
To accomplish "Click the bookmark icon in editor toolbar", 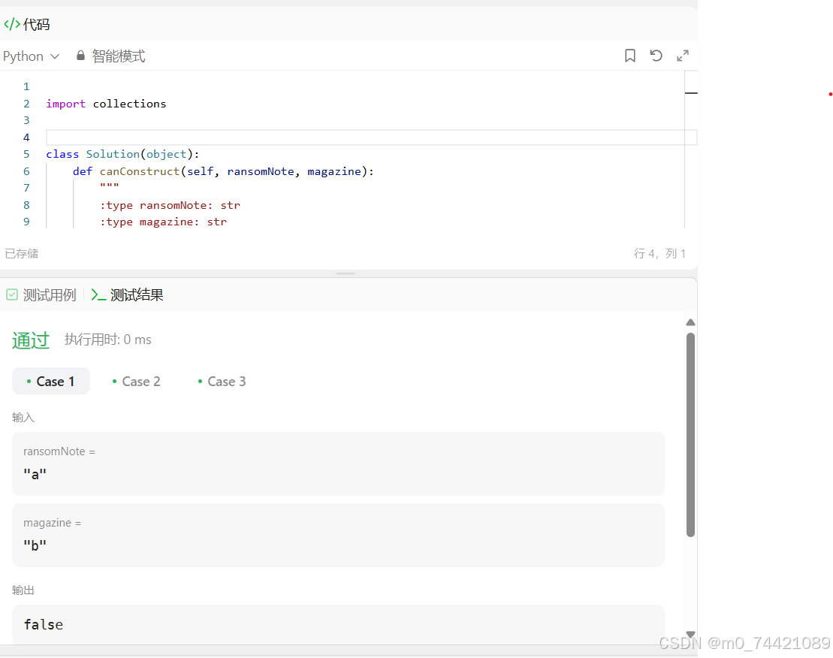I will pos(630,56).
